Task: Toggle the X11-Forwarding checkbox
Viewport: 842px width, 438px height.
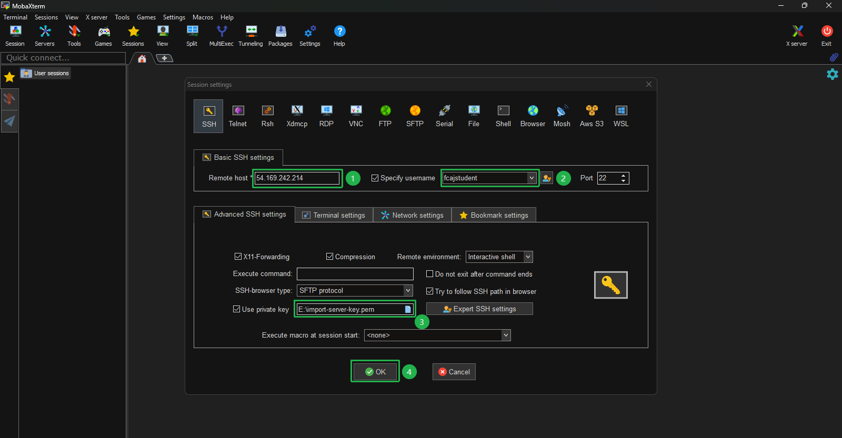Action: point(238,257)
